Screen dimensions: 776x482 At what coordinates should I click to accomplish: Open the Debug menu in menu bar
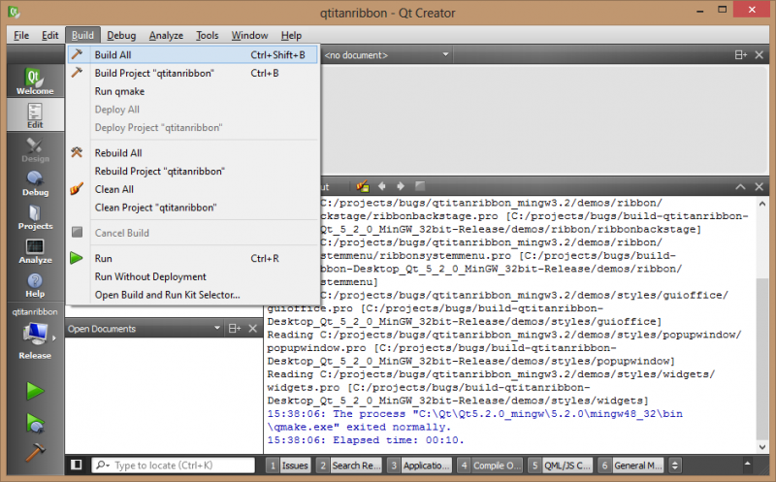pyautogui.click(x=121, y=35)
